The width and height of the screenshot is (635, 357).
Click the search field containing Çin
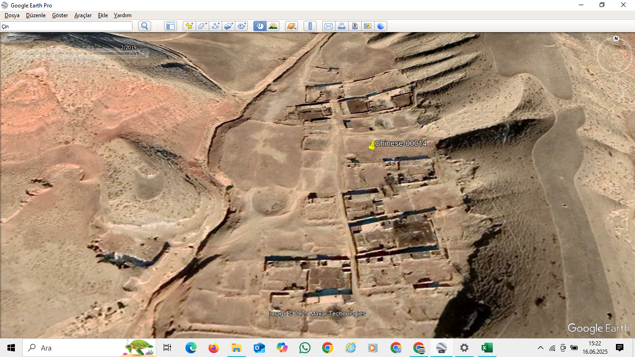point(66,26)
